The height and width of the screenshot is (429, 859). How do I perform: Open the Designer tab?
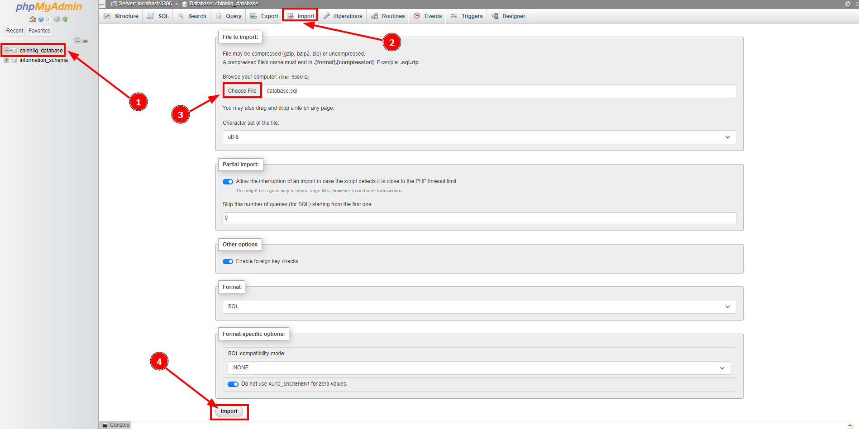[x=508, y=16]
